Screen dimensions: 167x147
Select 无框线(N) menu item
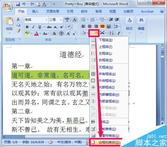pyautogui.click(x=109, y=67)
